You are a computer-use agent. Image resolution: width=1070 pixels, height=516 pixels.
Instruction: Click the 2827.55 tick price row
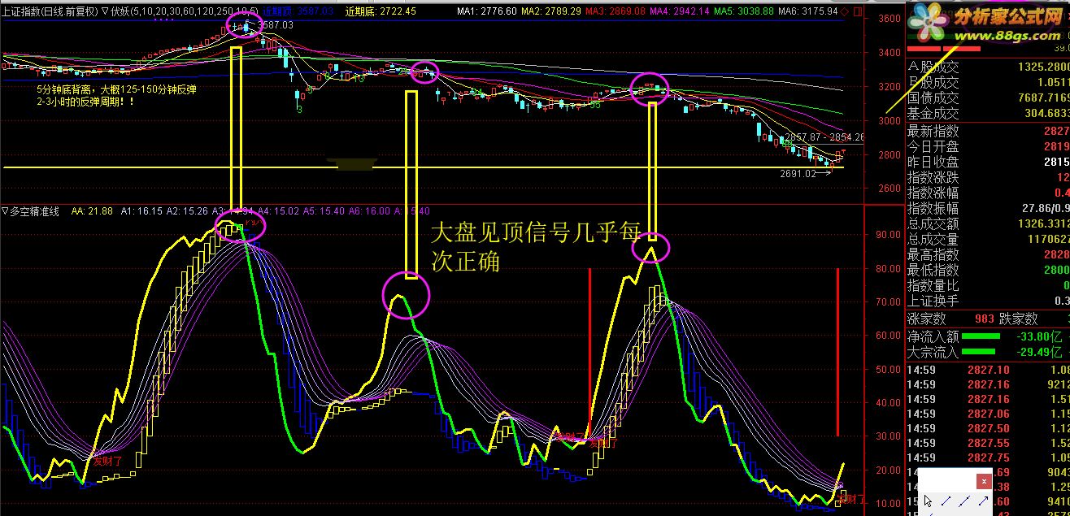point(988,443)
